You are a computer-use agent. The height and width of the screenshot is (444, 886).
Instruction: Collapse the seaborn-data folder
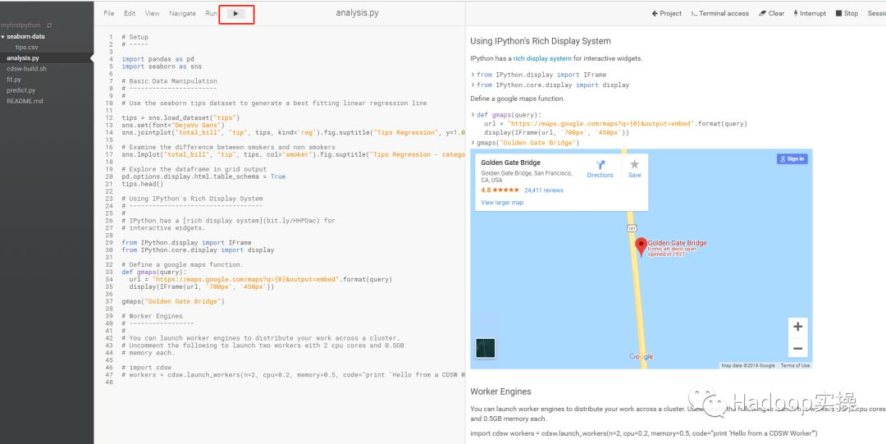[2, 37]
